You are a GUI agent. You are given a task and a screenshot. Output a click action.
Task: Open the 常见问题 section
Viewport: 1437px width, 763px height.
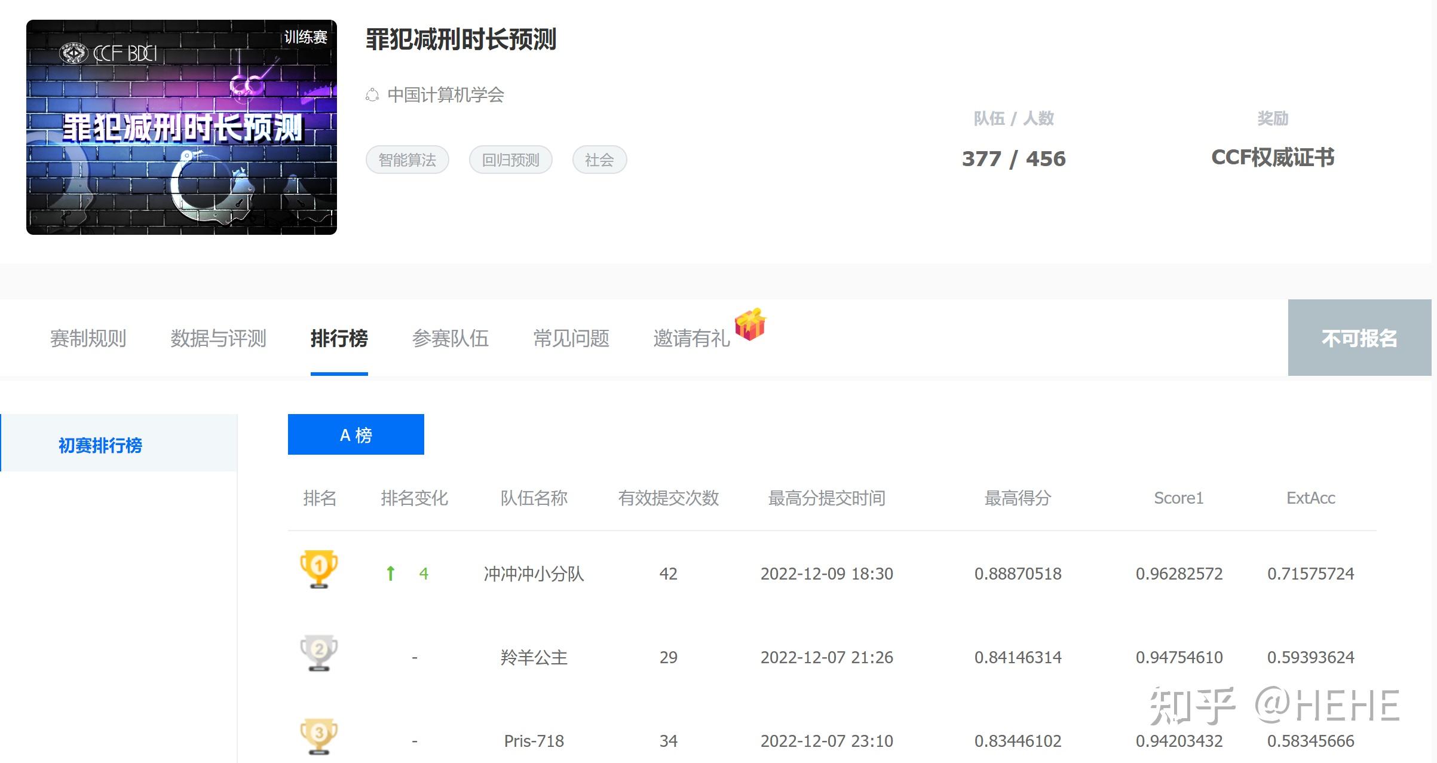(x=571, y=338)
